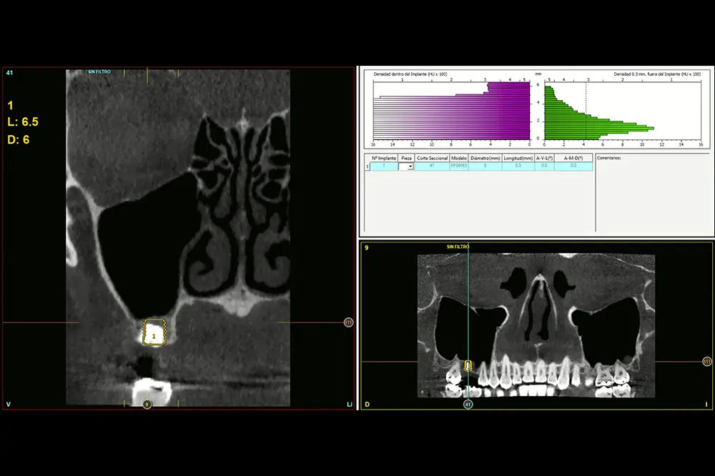The width and height of the screenshot is (715, 476).
Task: Click slice marker 9 below the cross-section
Action: pos(147,405)
